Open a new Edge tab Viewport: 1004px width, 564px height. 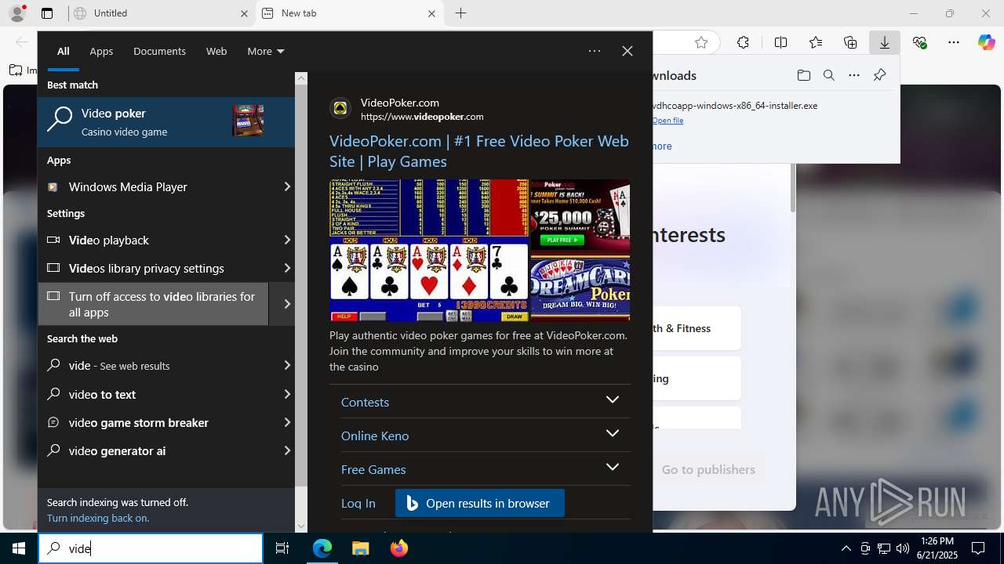click(461, 13)
